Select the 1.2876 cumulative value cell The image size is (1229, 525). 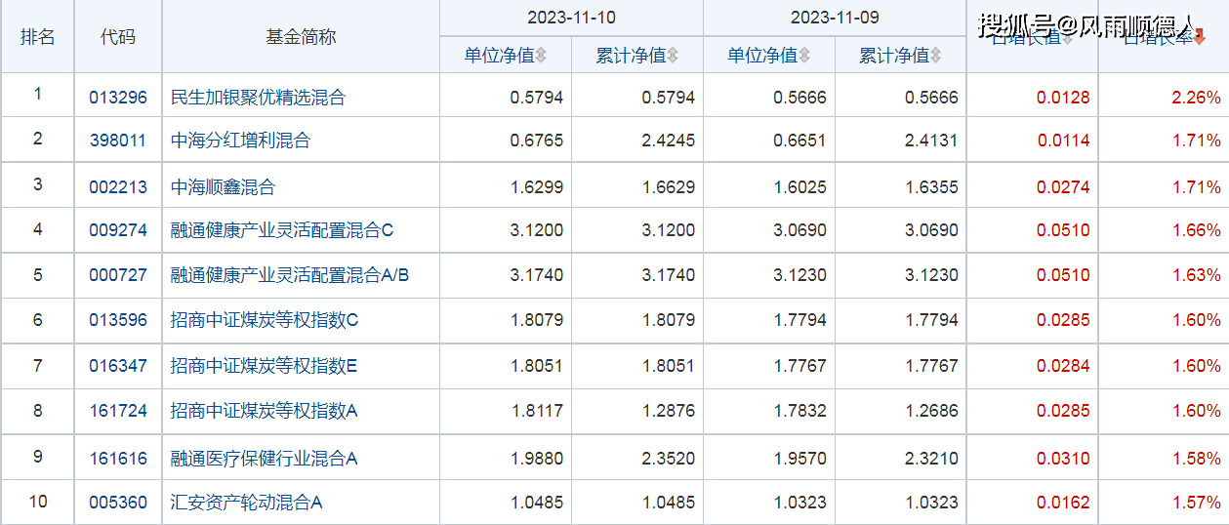click(669, 411)
